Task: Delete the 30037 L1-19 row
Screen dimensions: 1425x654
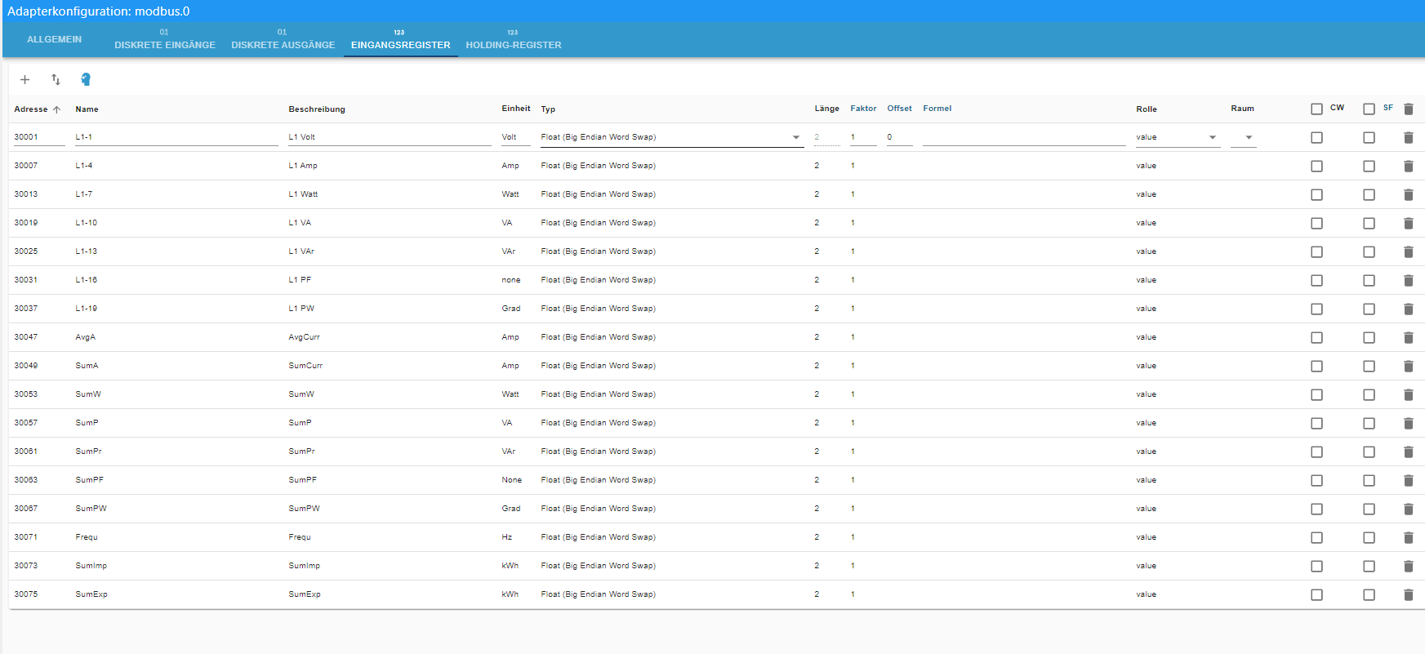Action: (x=1409, y=309)
